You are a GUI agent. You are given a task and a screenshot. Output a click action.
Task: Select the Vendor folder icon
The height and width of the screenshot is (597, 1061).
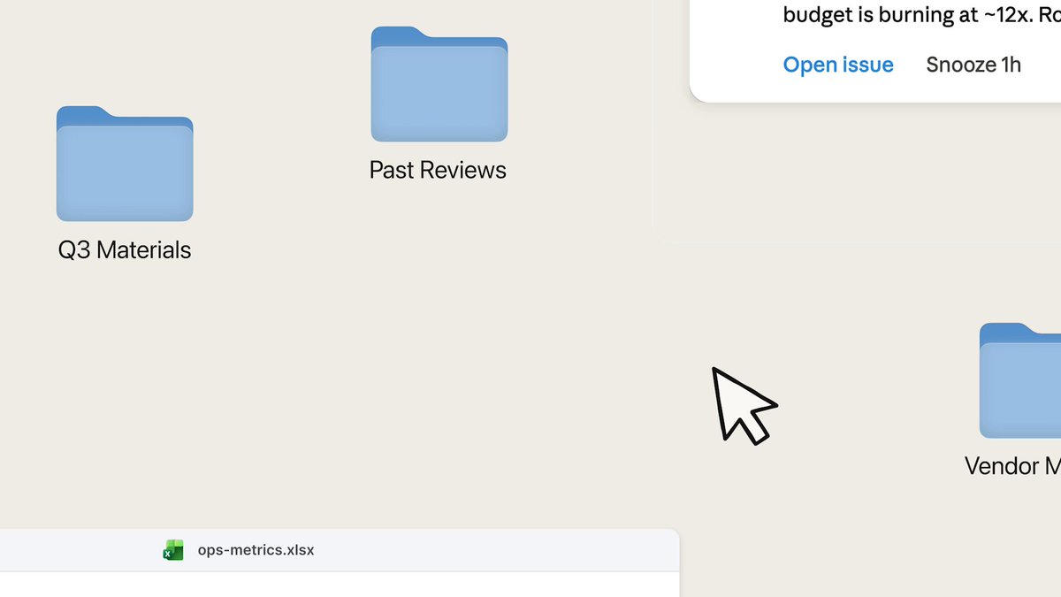[x=1020, y=380]
